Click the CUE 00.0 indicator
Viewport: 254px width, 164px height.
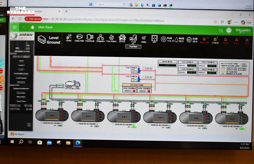tap(192, 40)
